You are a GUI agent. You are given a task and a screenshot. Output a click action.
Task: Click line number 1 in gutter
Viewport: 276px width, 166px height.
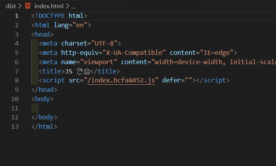(17, 16)
